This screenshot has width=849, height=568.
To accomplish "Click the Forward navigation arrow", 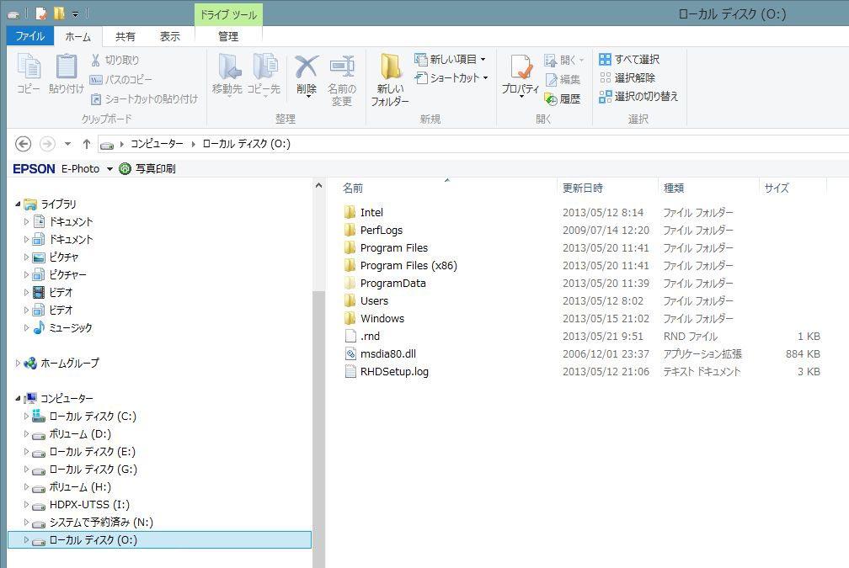I will coord(48,144).
